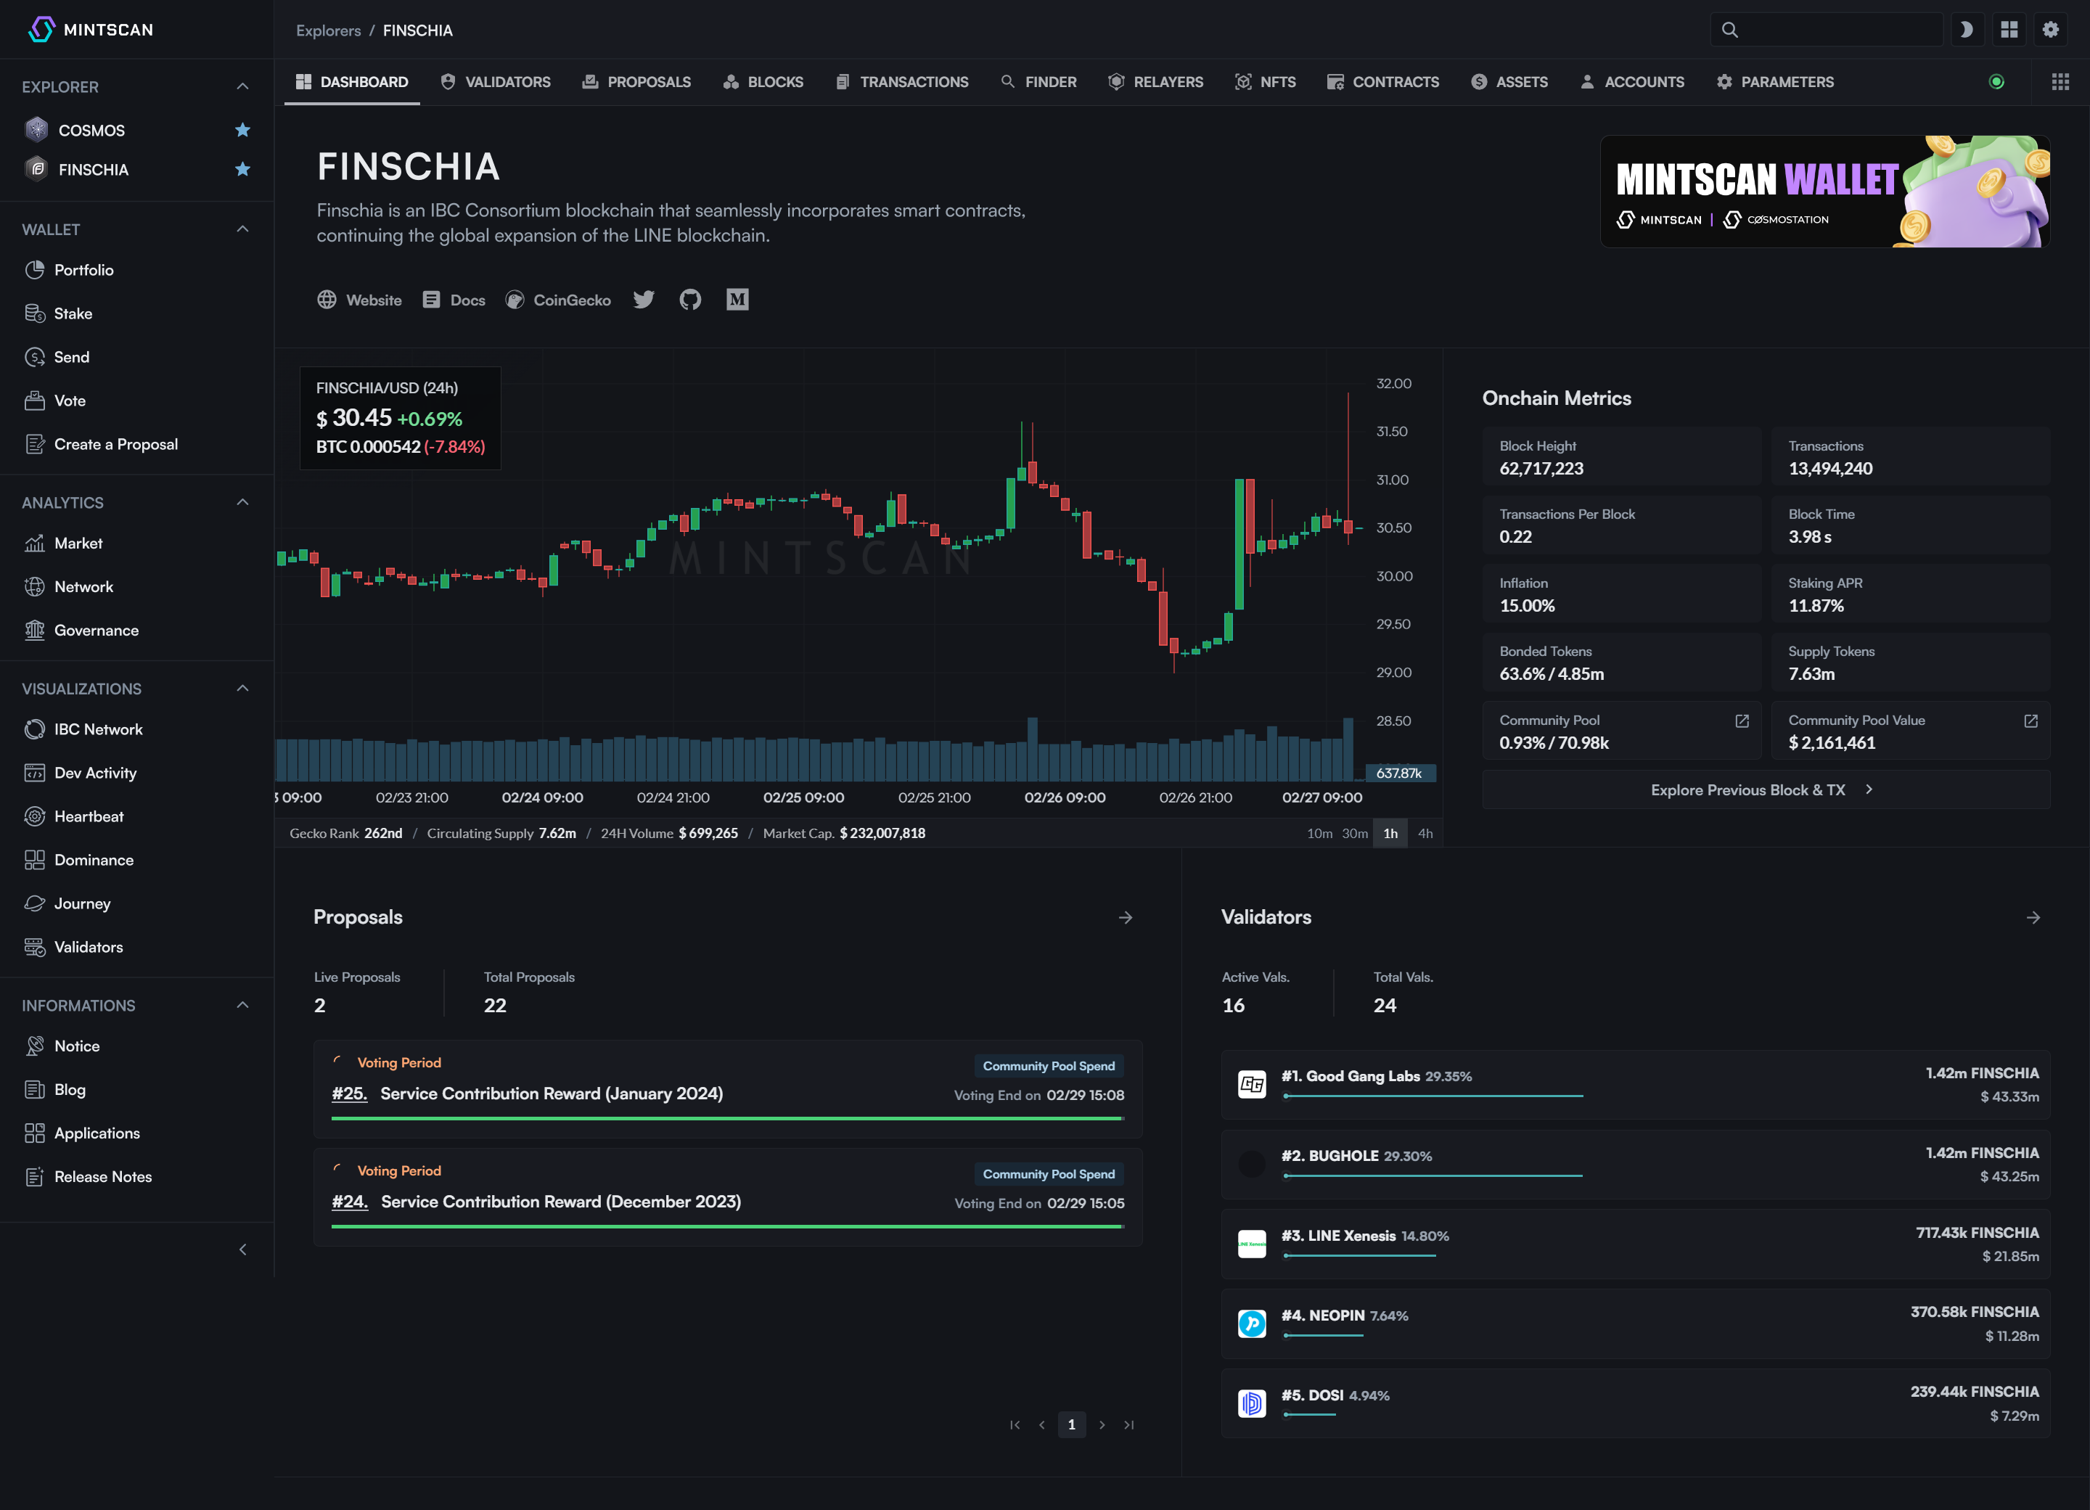
Task: Select the Heartbeat icon in Visualizations sidebar
Action: 34,816
